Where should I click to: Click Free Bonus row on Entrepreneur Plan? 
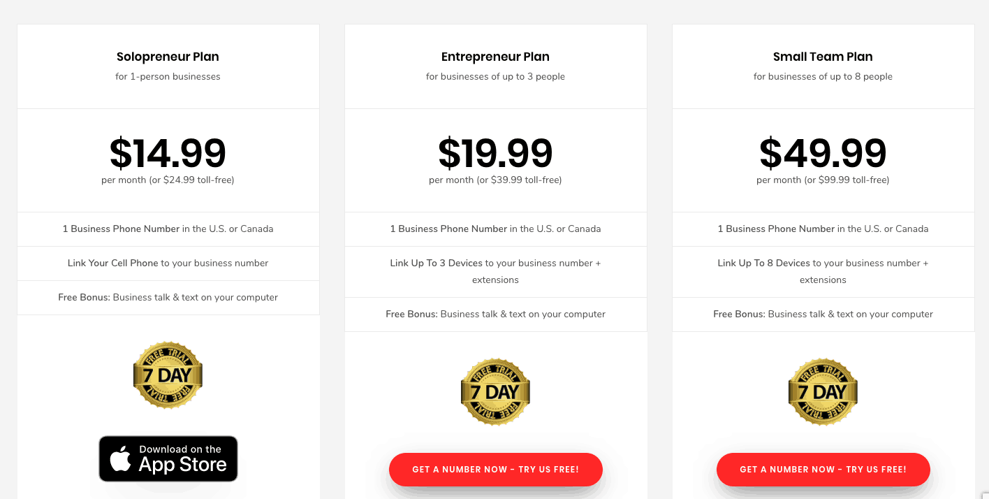tap(495, 314)
